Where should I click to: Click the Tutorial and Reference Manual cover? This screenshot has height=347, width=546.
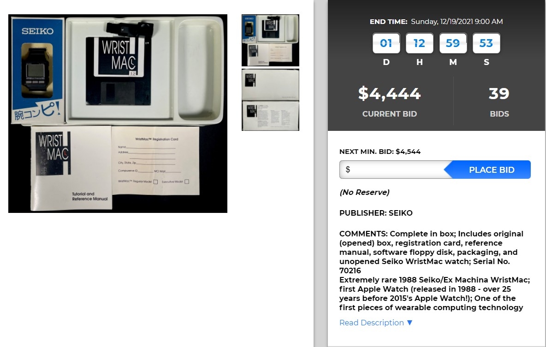point(71,169)
